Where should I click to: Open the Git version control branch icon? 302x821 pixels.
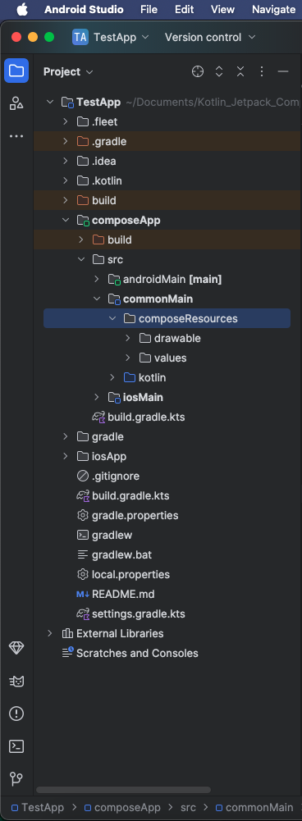tap(16, 778)
